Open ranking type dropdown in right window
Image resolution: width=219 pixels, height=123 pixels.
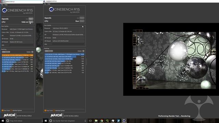point(49,51)
